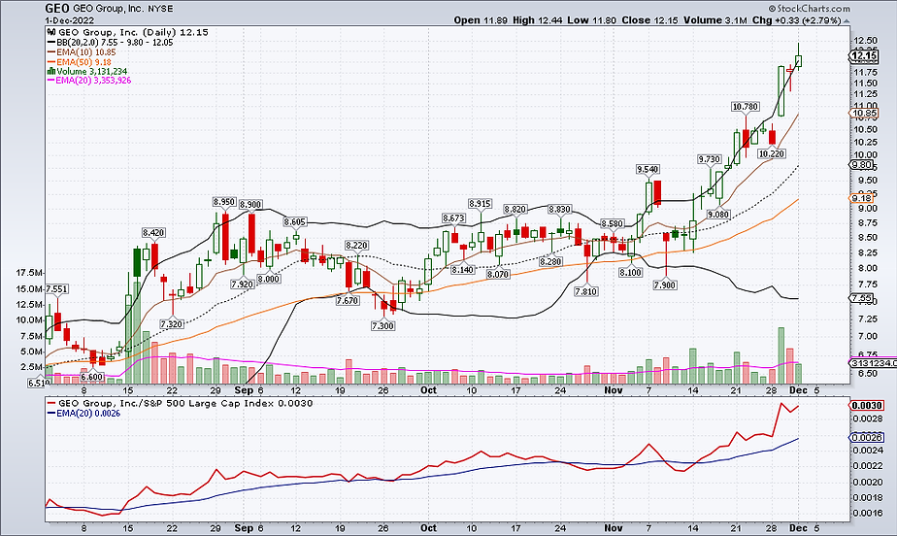
Task: Click the Close 12.15 value in the header
Action: 649,20
